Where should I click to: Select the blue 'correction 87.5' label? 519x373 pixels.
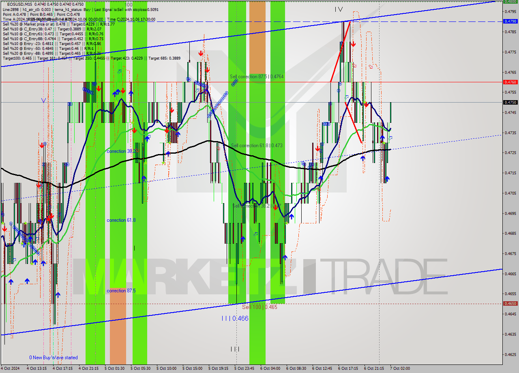[x=121, y=291]
